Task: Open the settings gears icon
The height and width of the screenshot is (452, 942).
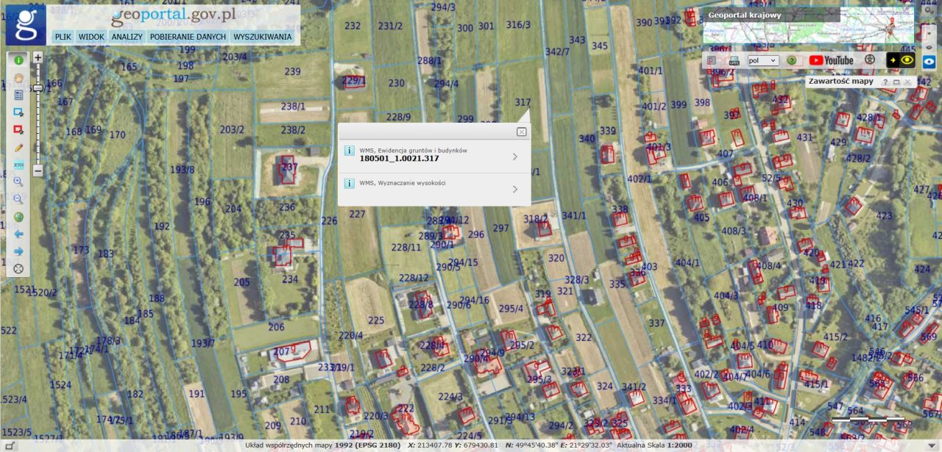Action: (x=929, y=12)
